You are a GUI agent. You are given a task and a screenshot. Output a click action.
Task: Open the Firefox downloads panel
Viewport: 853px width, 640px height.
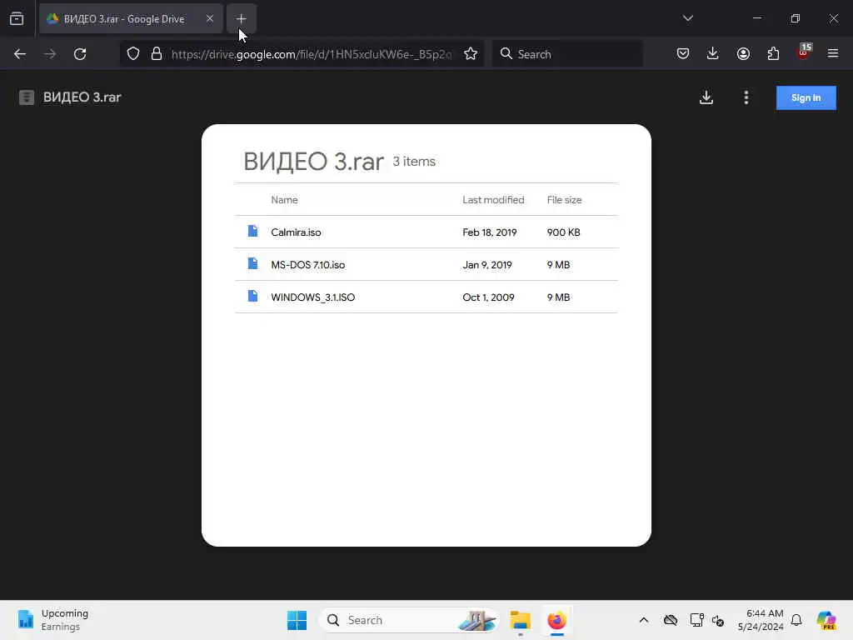point(713,53)
